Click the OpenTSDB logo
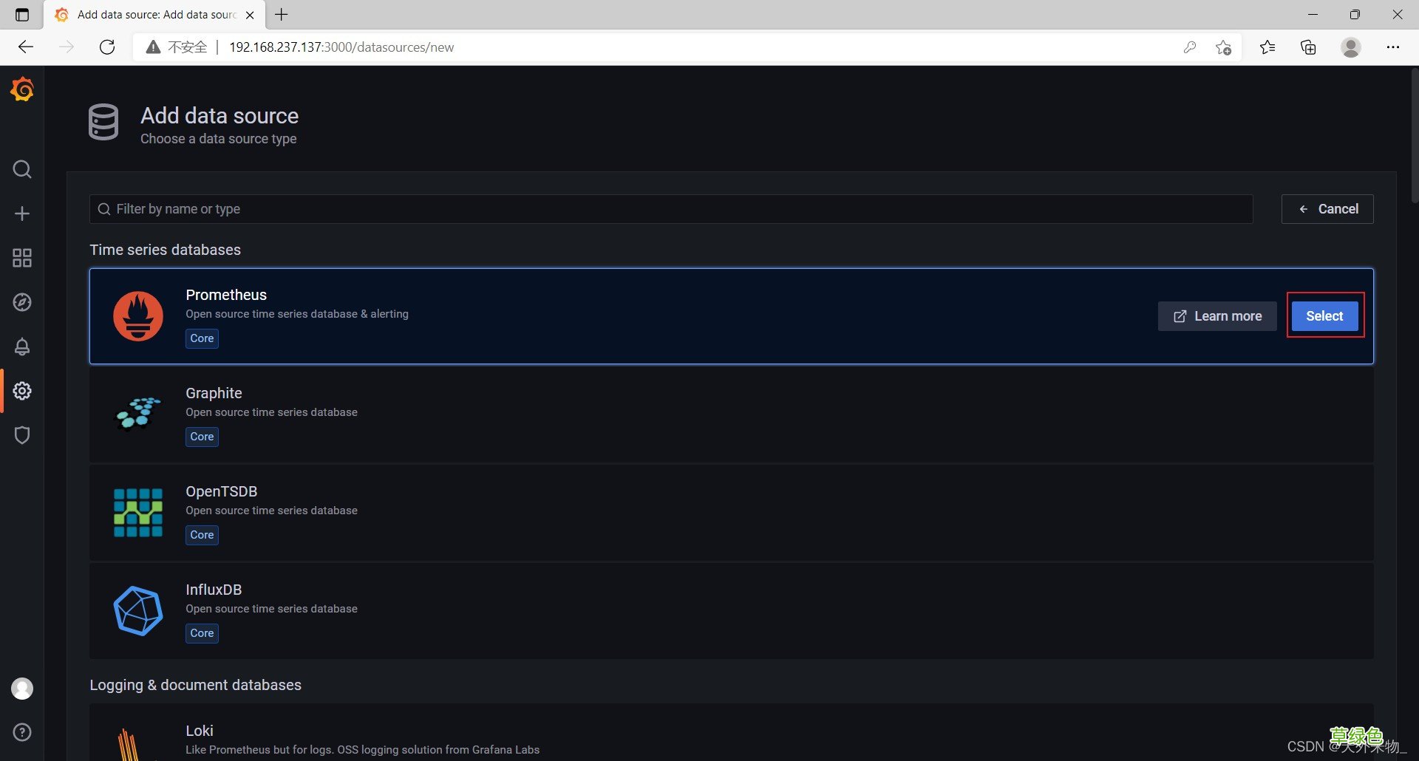1419x761 pixels. tap(138, 513)
